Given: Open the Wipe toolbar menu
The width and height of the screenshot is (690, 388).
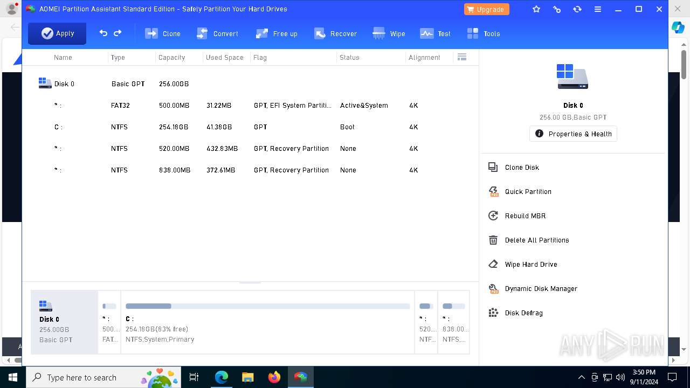Looking at the screenshot, I should tap(389, 33).
